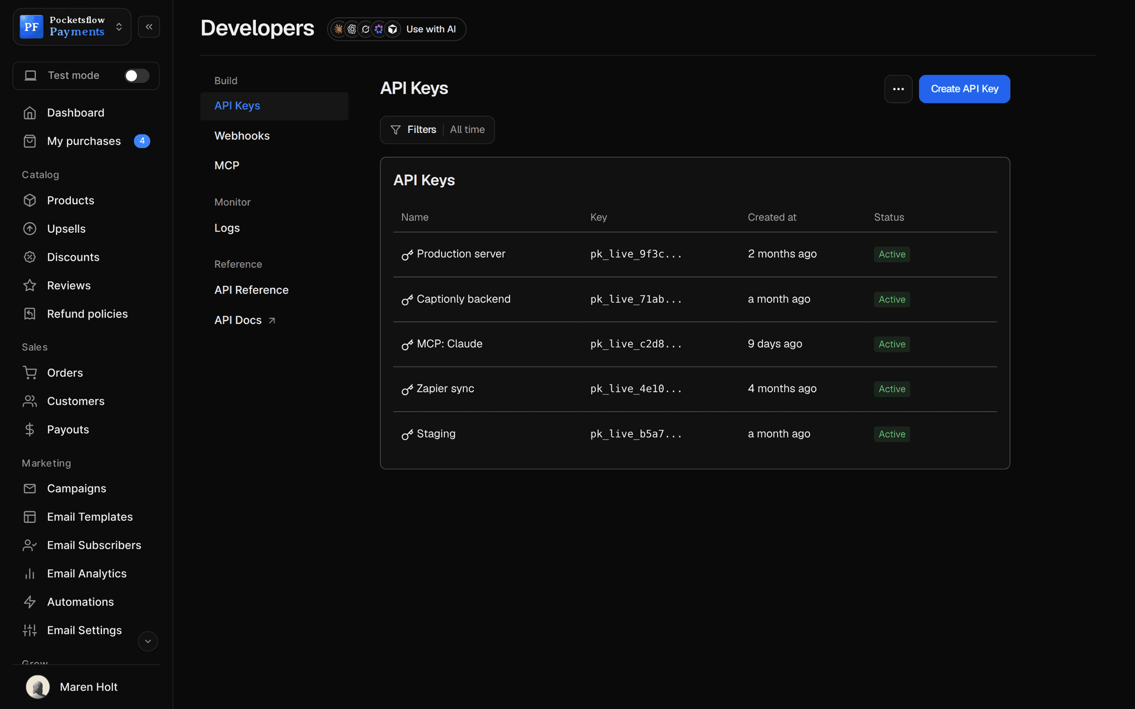Click the Use with AI button
Screen dimensions: 1135x709
tap(397, 29)
